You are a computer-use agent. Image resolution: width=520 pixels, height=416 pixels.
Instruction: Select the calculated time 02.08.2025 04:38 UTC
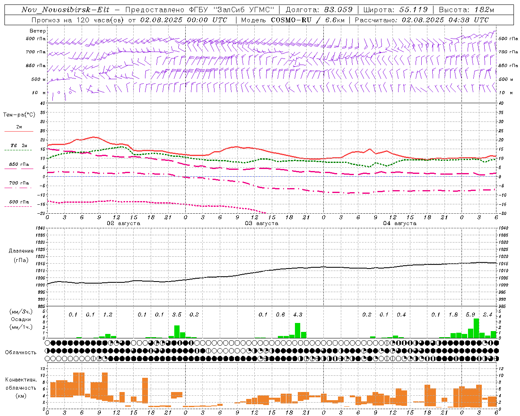tap(445, 20)
